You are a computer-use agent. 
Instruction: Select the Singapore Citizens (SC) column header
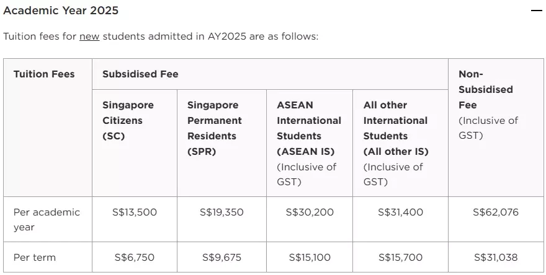pyautogui.click(x=135, y=143)
